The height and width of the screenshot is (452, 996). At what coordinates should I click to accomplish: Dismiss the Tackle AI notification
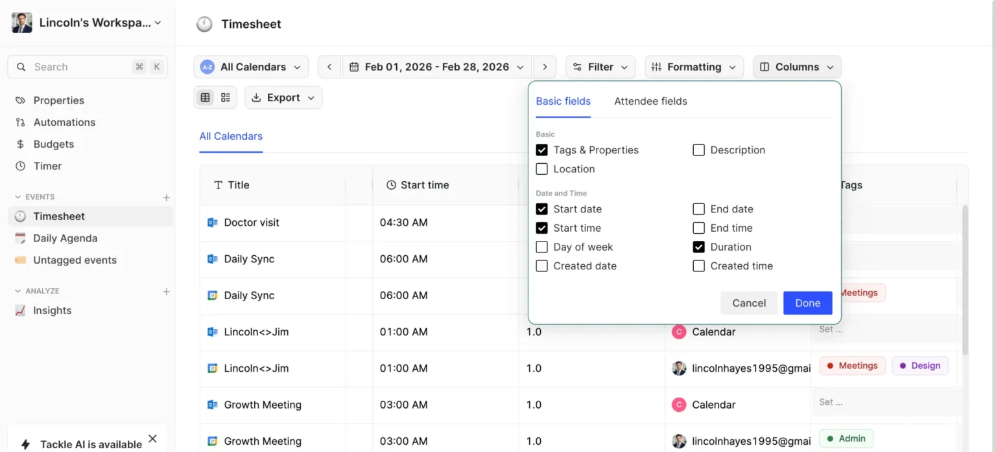tap(152, 439)
